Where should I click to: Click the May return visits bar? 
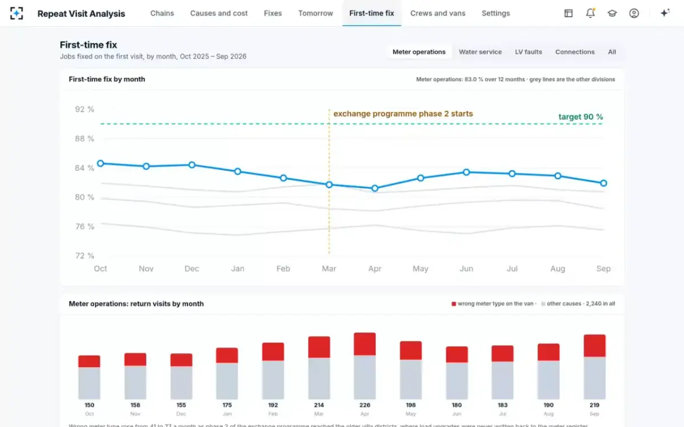coord(411,370)
